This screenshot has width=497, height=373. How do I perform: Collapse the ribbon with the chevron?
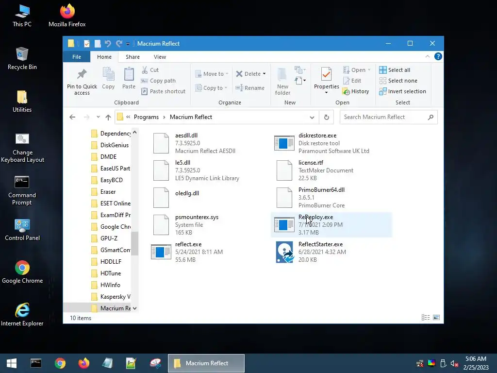click(427, 56)
